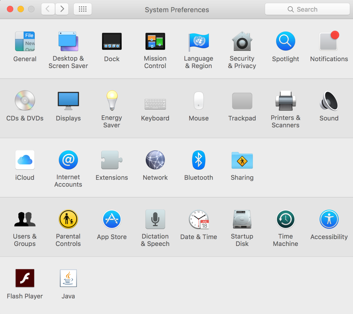Click the Show All grid button
This screenshot has width=353, height=314.
[x=82, y=9]
